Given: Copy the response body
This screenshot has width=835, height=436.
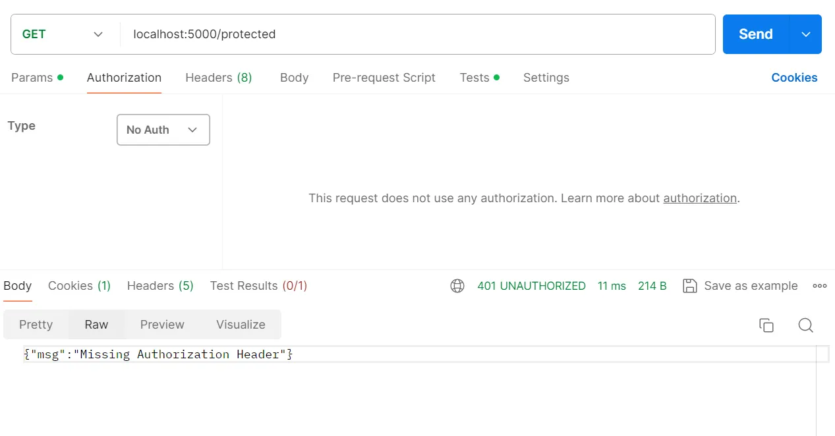Looking at the screenshot, I should (766, 325).
